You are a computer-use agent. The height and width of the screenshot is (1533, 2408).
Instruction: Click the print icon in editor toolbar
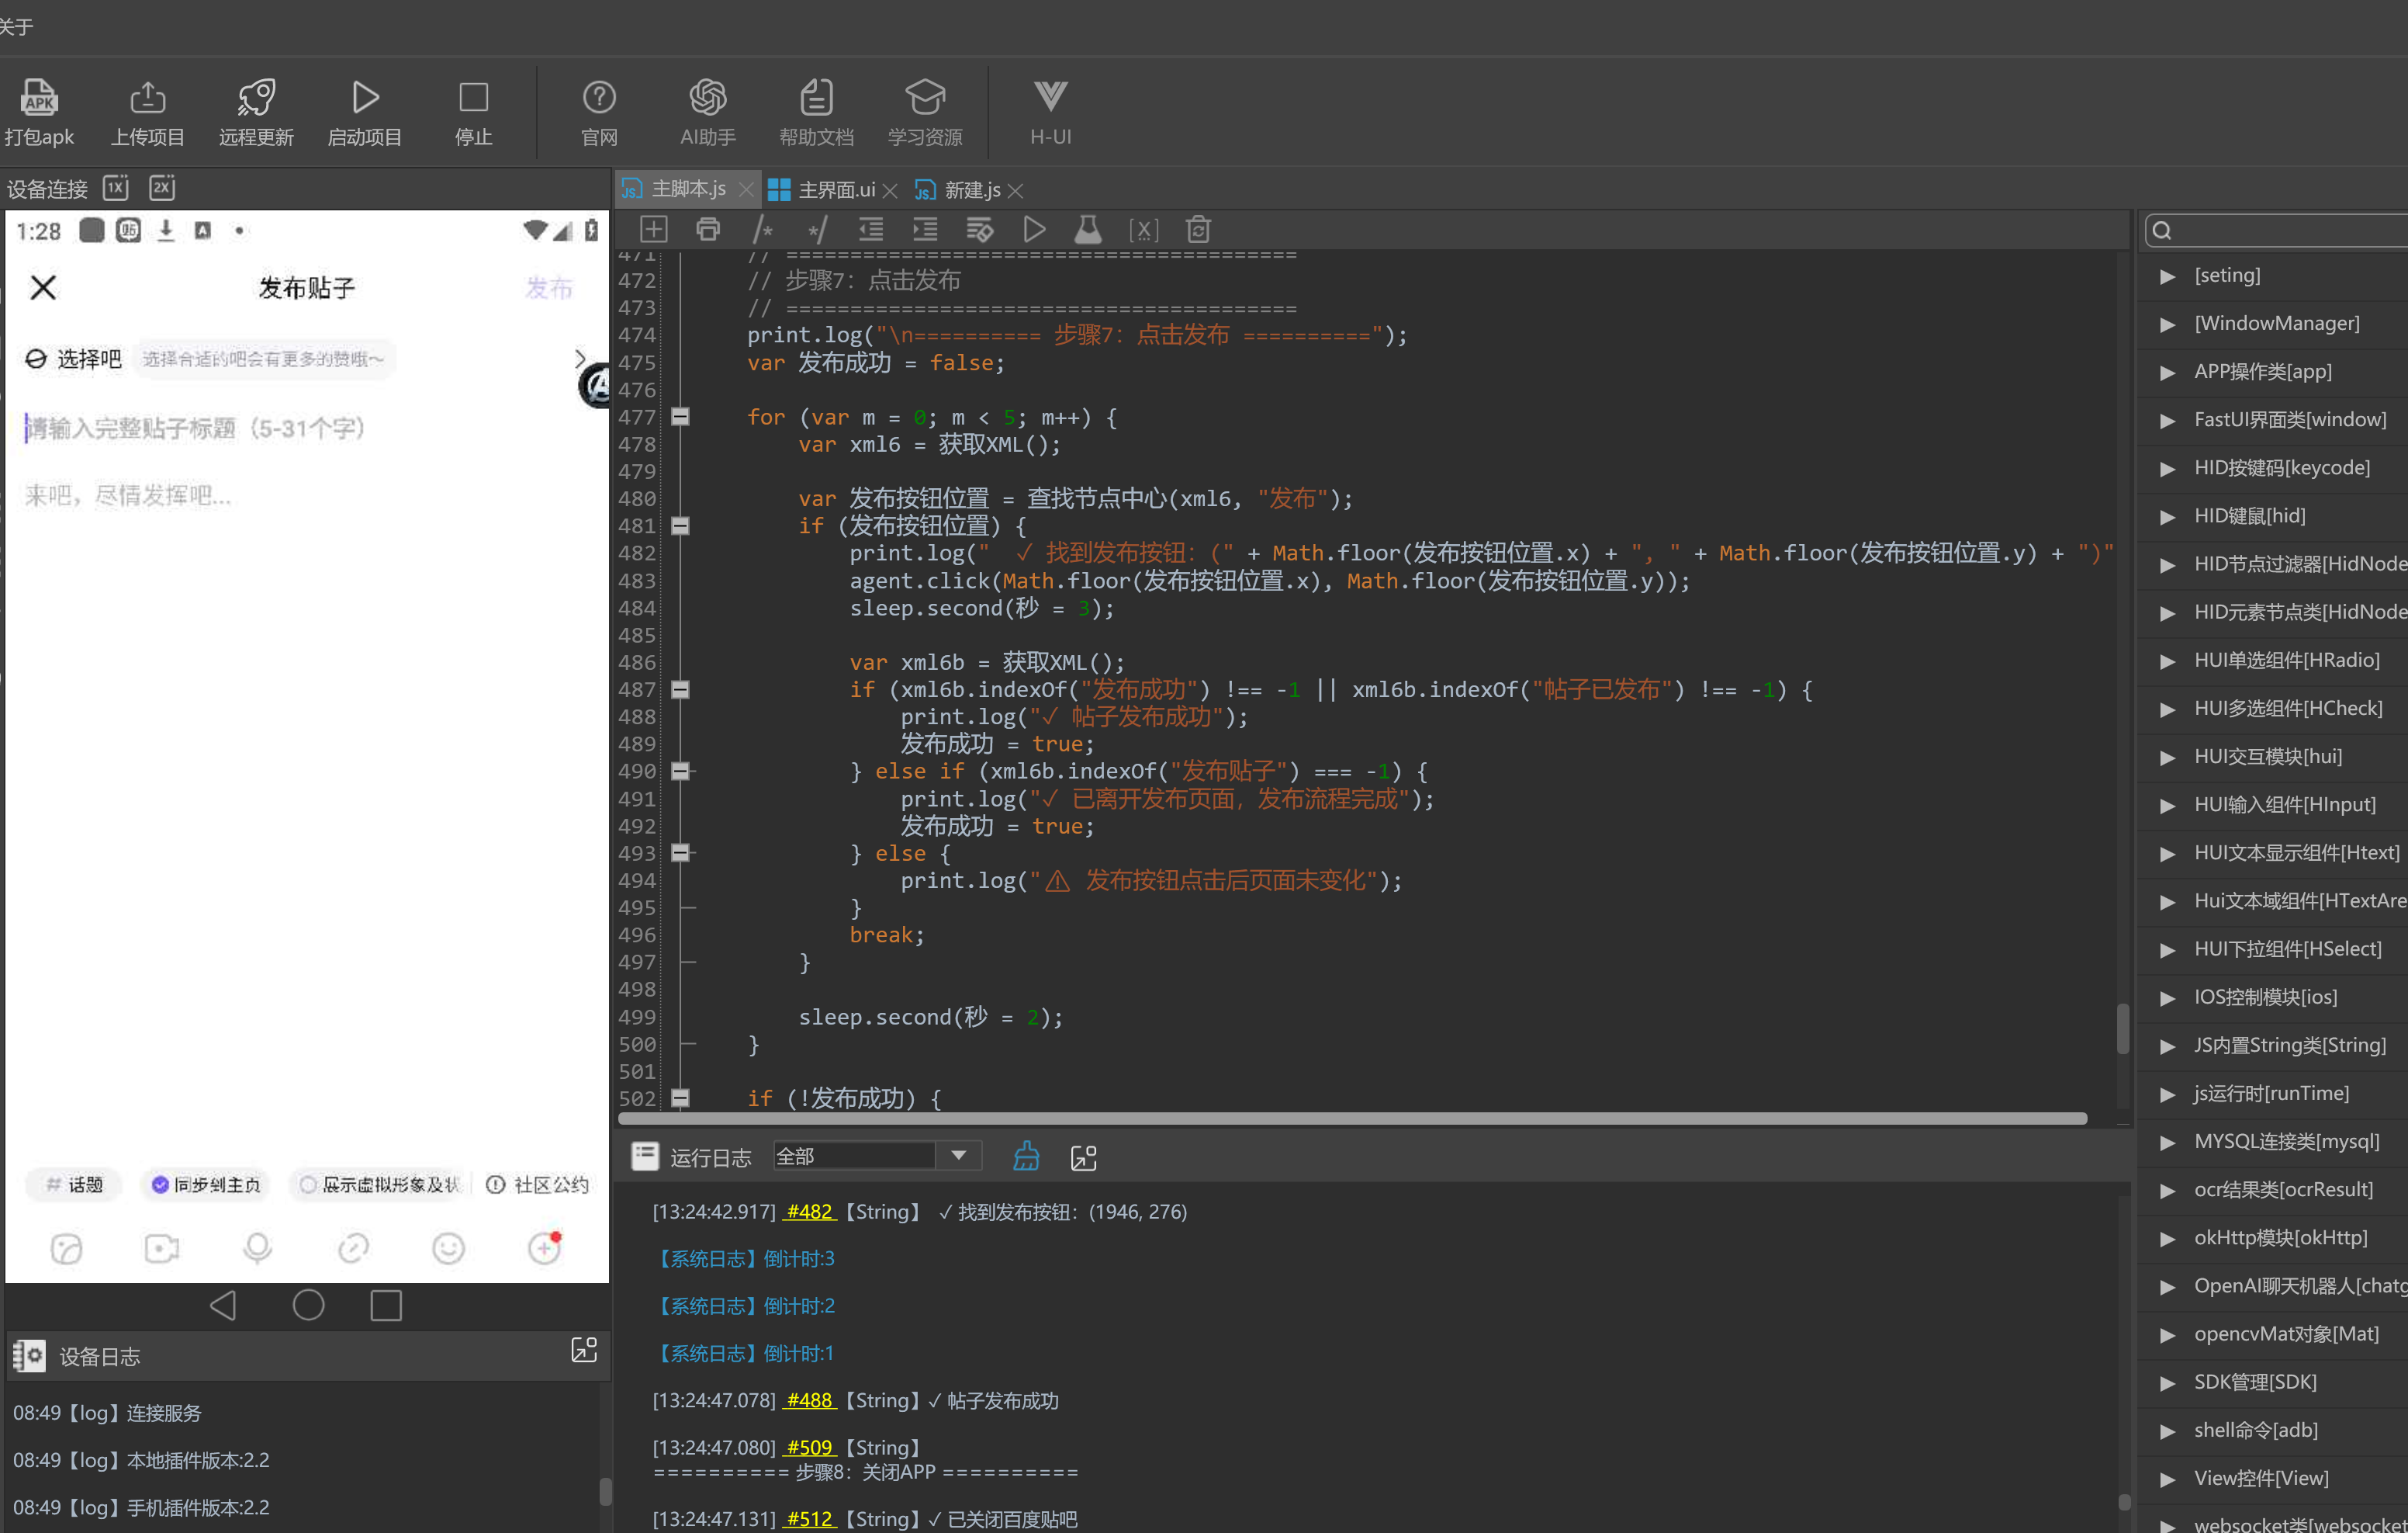click(708, 229)
